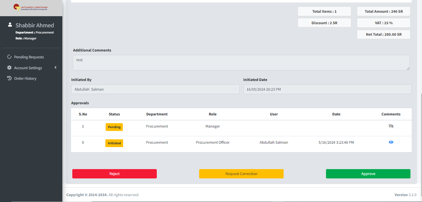This screenshot has width=422, height=202.
Task: Expand Account Settings using the chevron arrow
Action: (x=55, y=67)
